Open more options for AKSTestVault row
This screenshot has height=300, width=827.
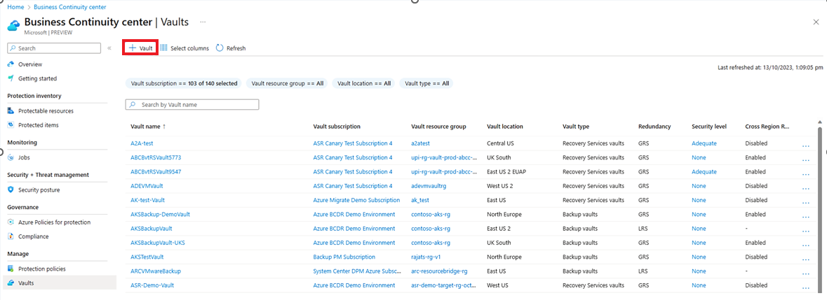click(x=805, y=259)
